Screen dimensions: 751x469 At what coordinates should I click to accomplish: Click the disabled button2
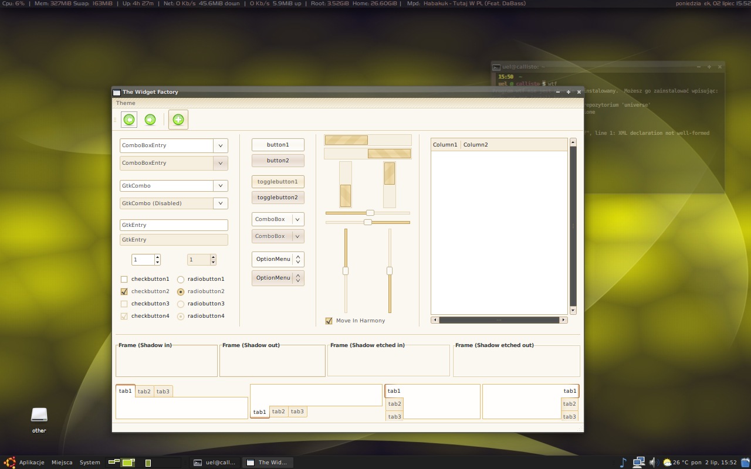(278, 161)
